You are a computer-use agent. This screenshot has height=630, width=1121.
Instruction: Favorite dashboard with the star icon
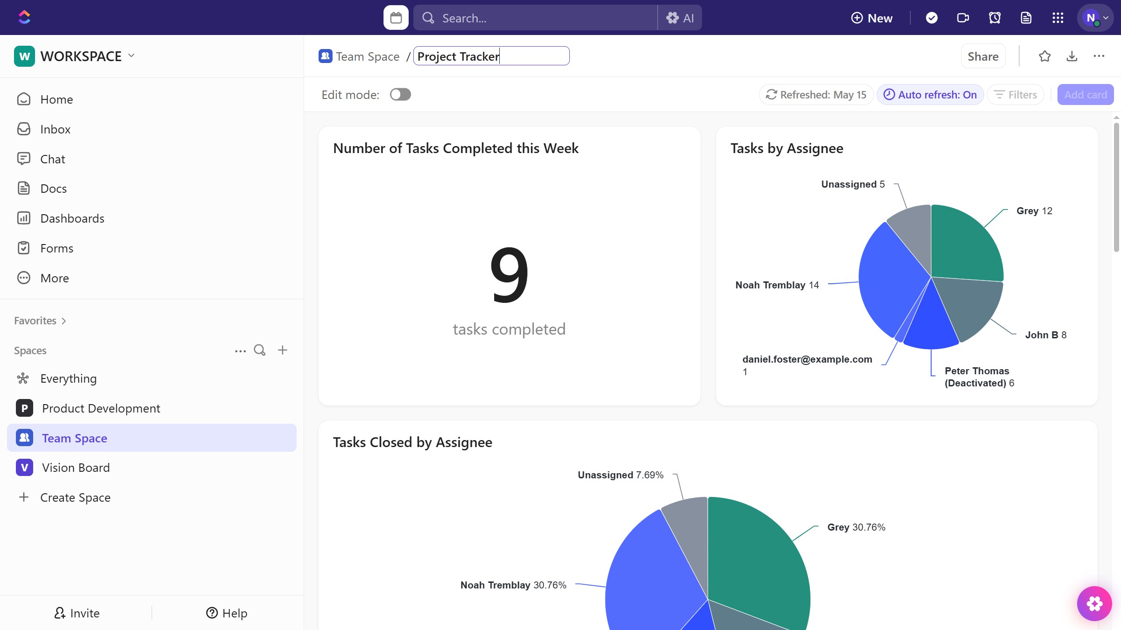coord(1044,56)
